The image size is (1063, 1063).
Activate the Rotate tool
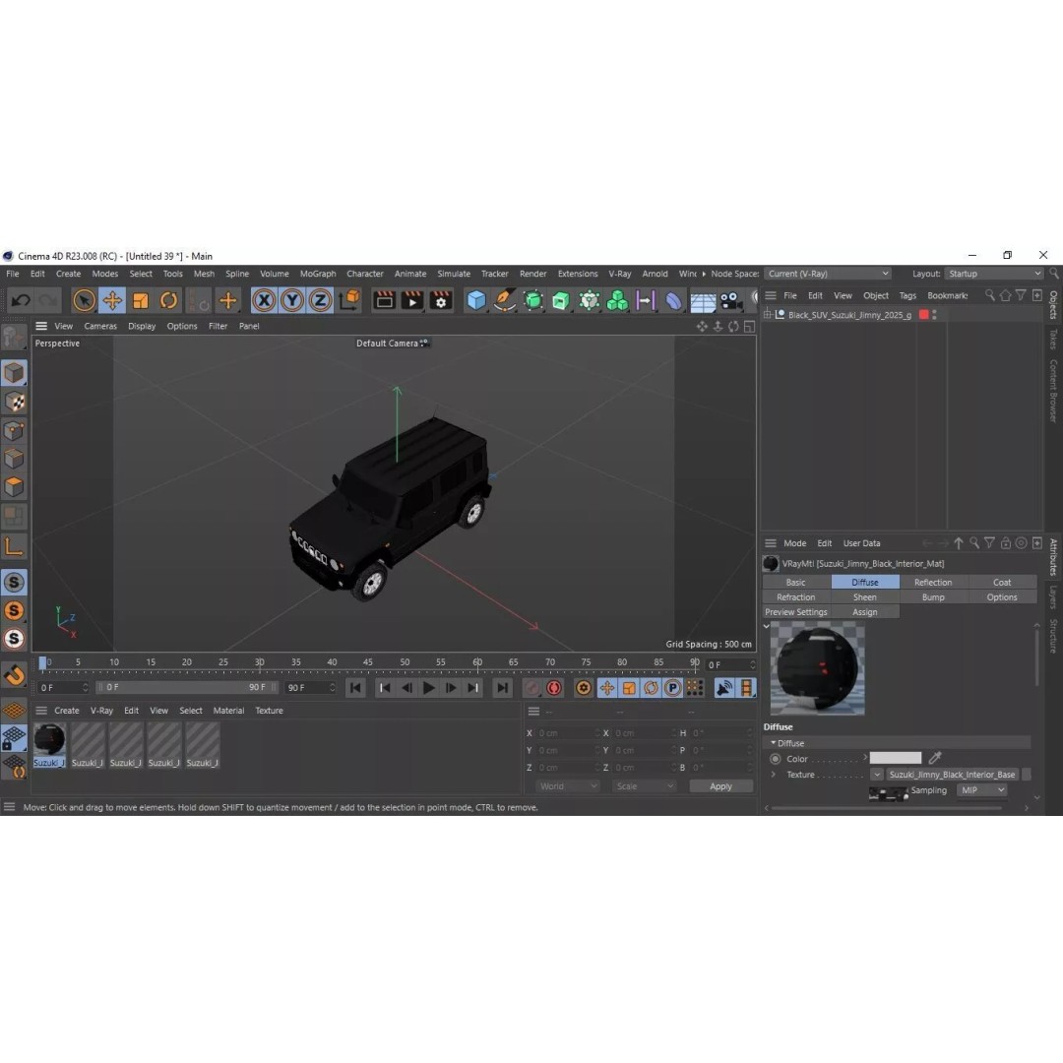tap(168, 300)
